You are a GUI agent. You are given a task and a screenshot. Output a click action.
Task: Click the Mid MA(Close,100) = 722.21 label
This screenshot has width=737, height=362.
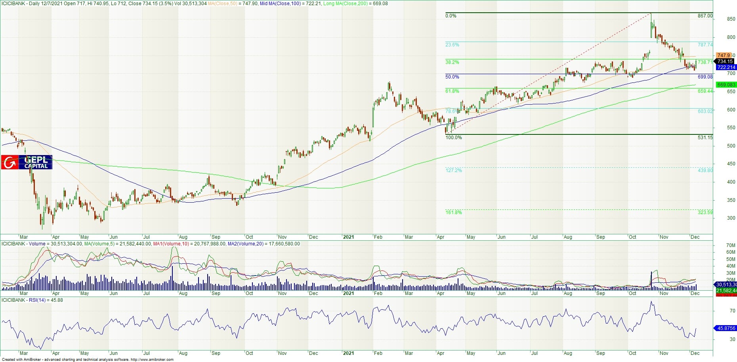tap(290, 4)
